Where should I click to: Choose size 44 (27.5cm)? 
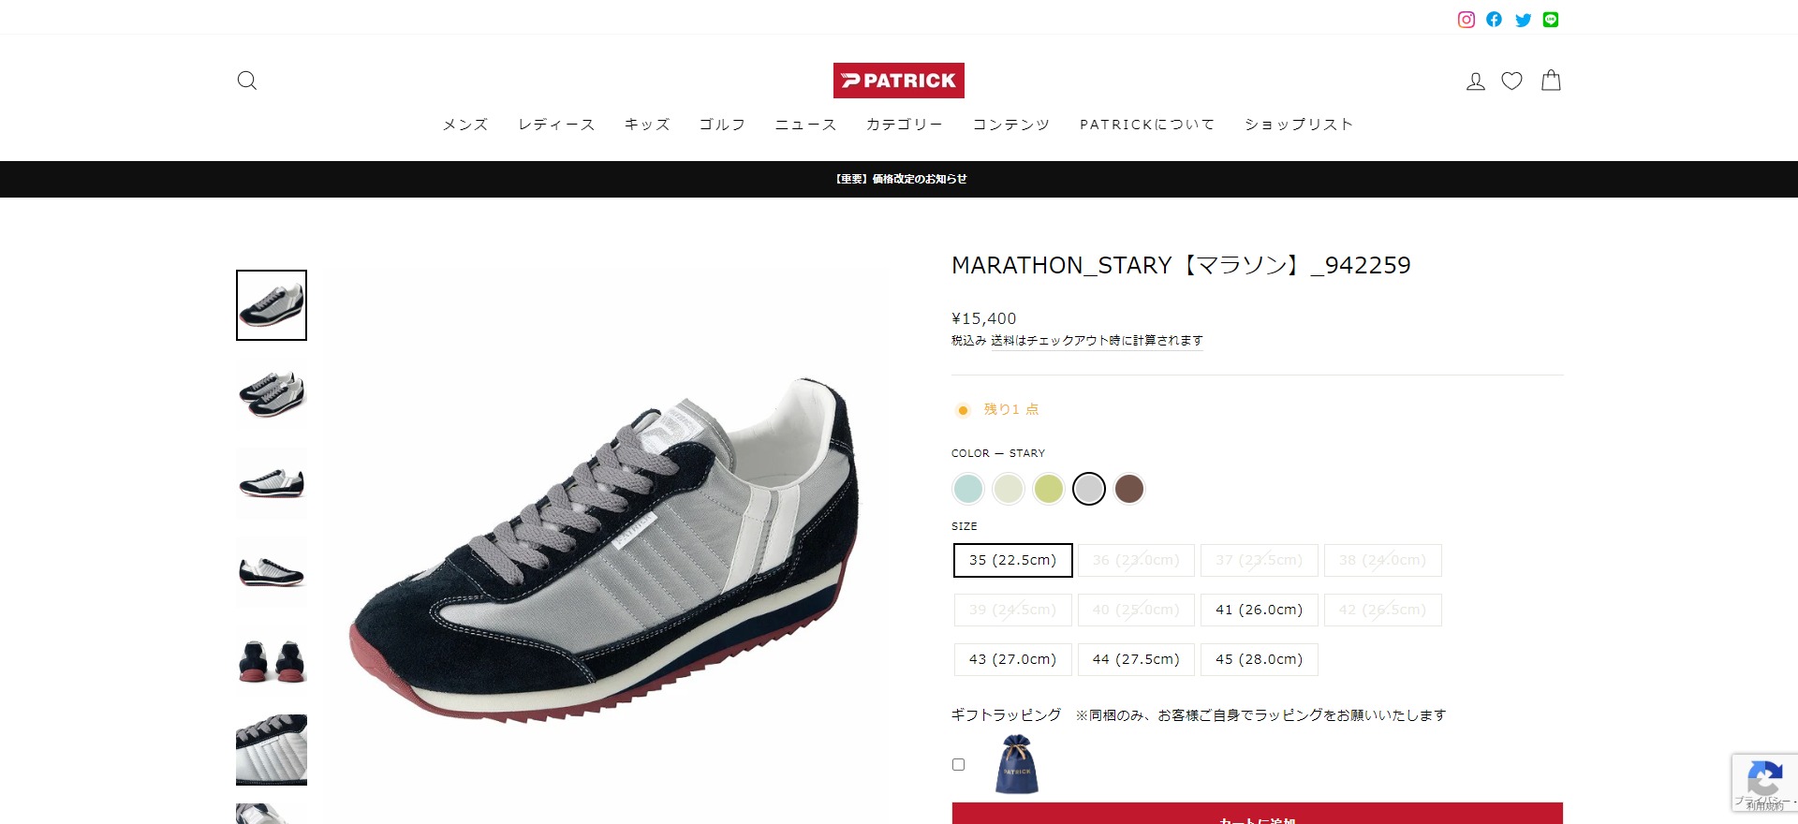(1136, 659)
